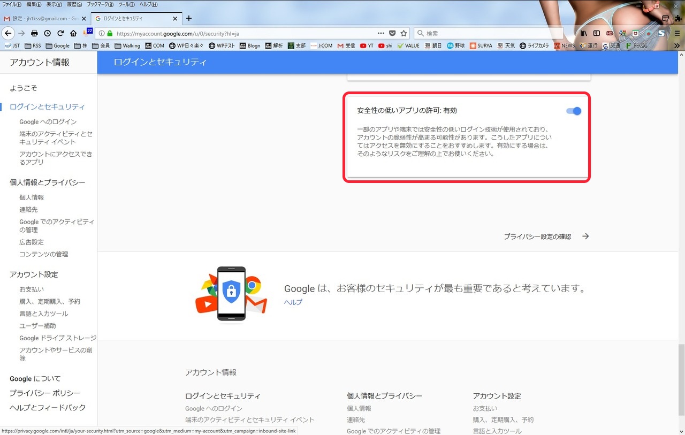This screenshot has height=435, width=685.
Task: Open the Library bookshelf icon
Action: tap(584, 33)
